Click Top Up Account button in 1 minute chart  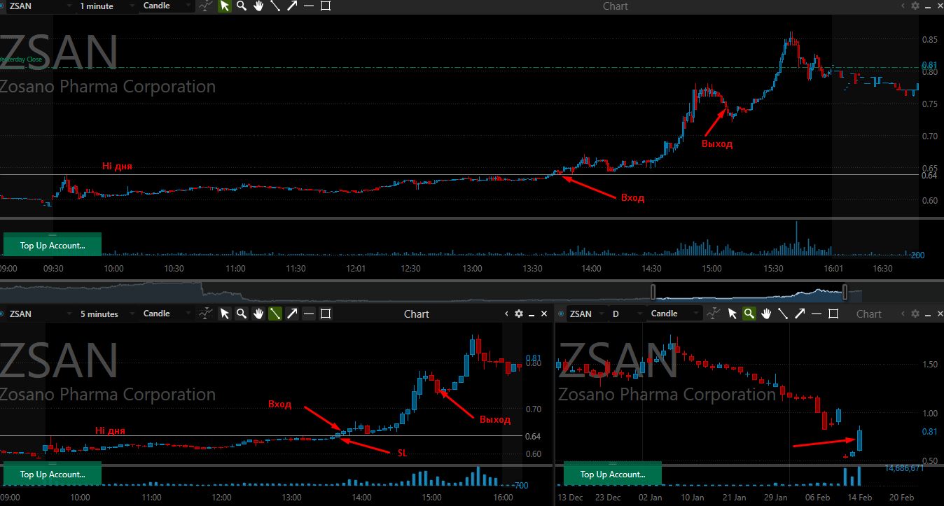[x=53, y=245]
